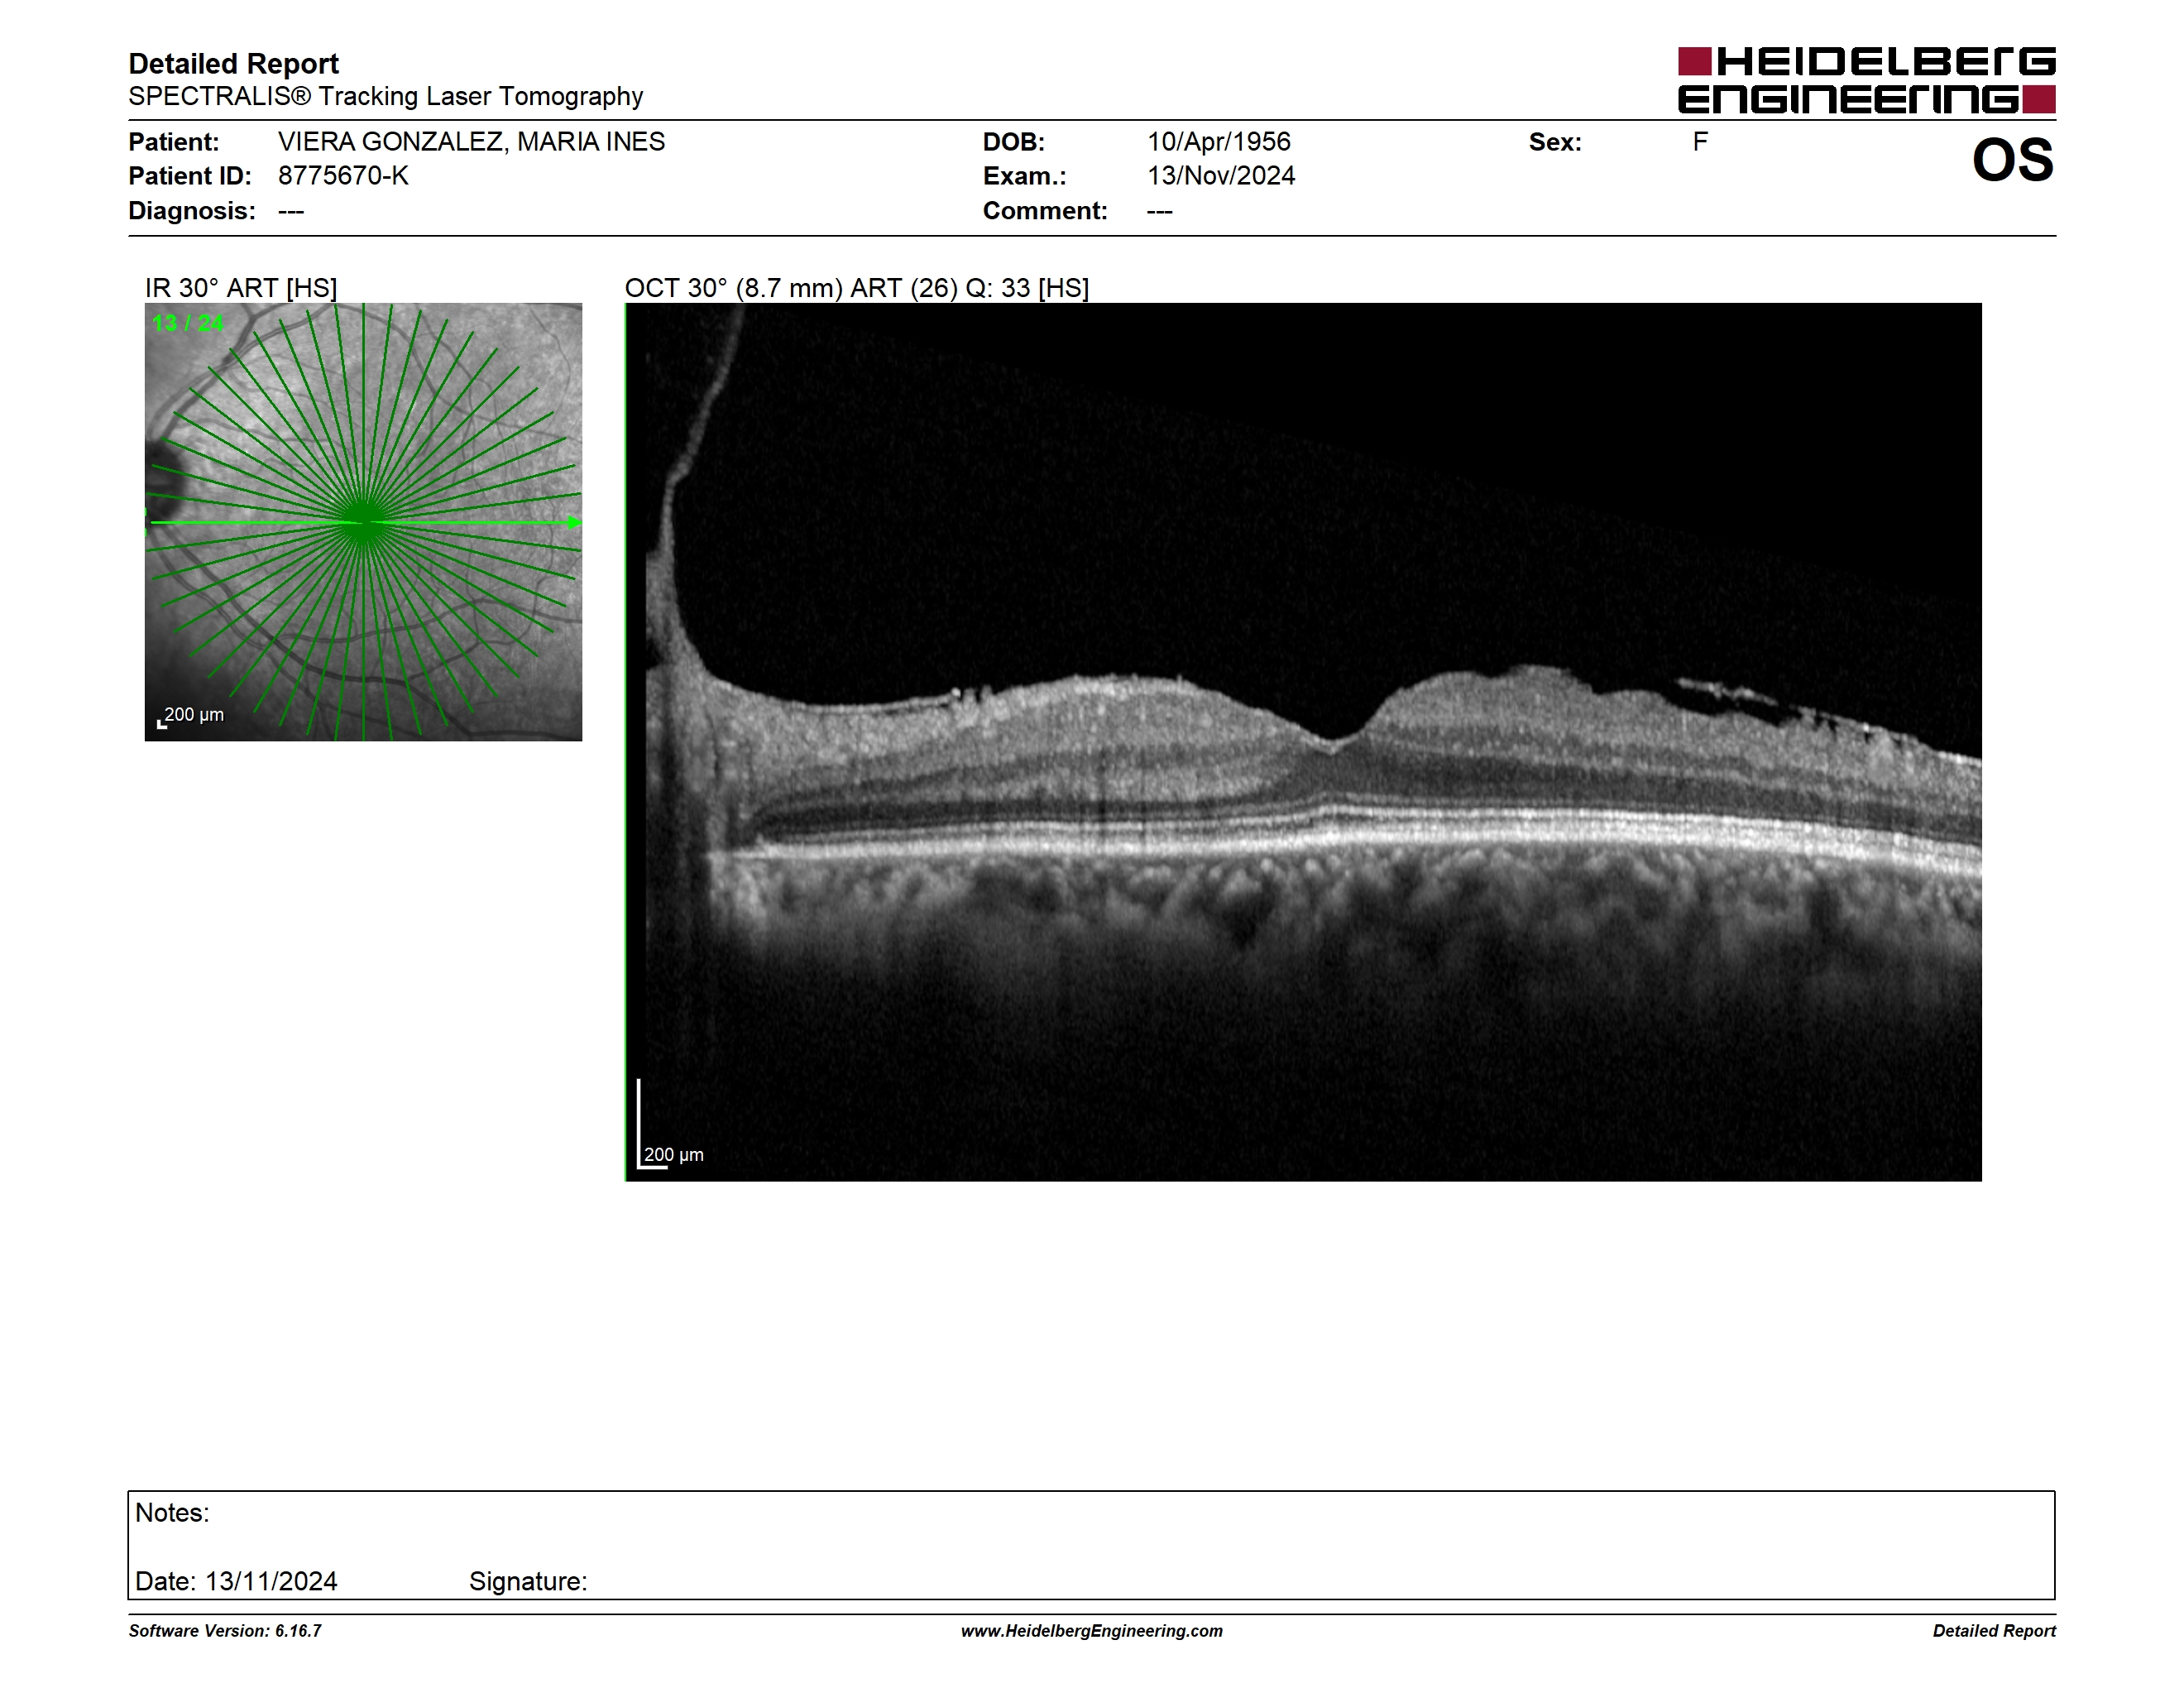This screenshot has height=1688, width=2184.
Task: Click the green '13 / 24' scan counter
Action: pyautogui.click(x=188, y=323)
